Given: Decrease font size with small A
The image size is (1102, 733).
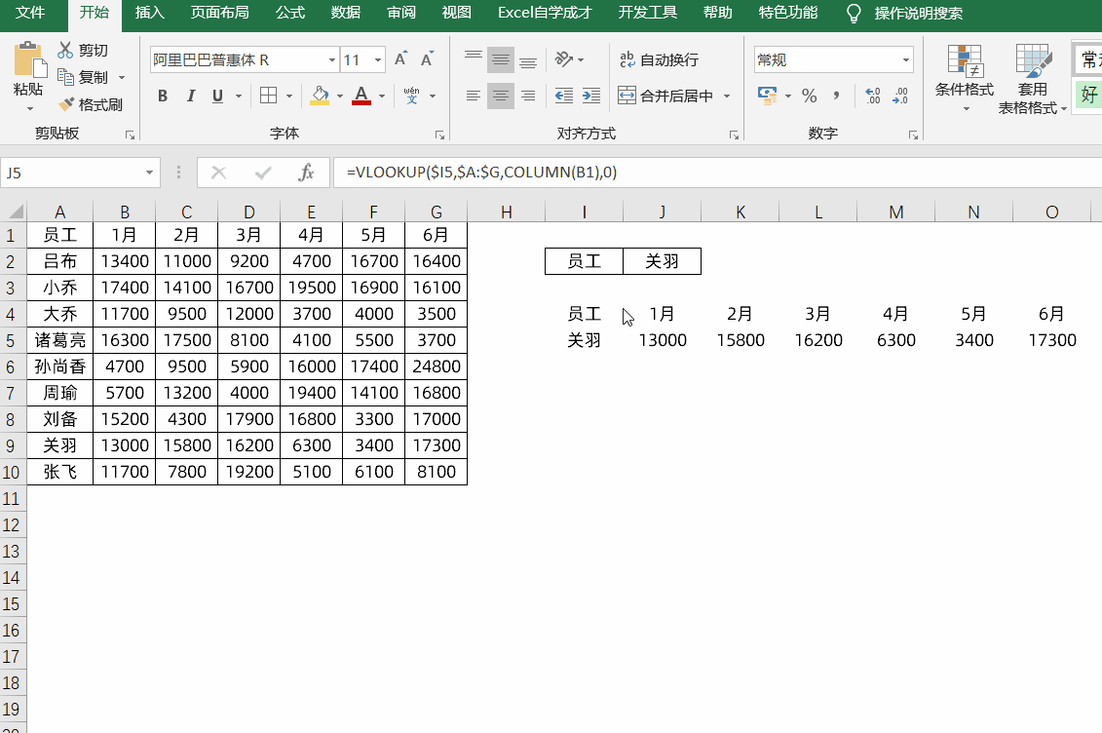Looking at the screenshot, I should (x=427, y=59).
